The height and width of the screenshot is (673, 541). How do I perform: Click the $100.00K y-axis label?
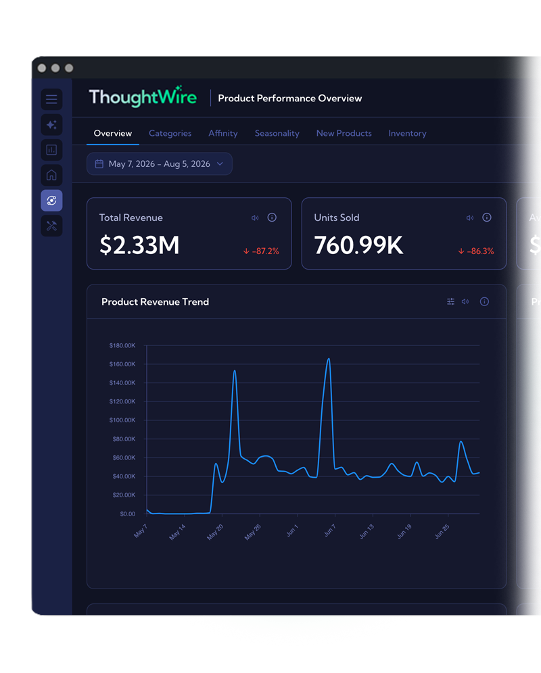122,420
